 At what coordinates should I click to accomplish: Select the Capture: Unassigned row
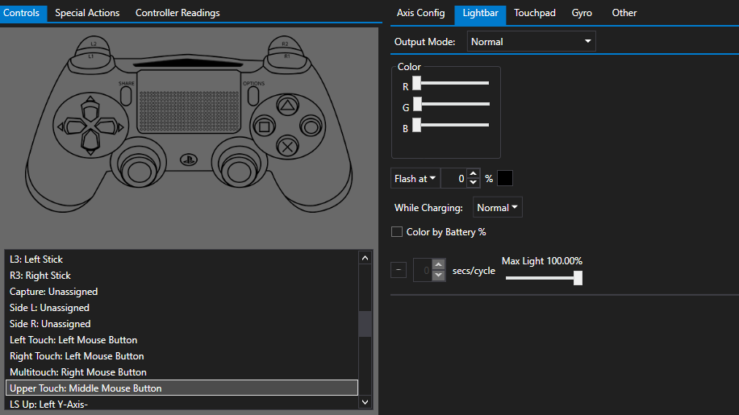coord(182,291)
